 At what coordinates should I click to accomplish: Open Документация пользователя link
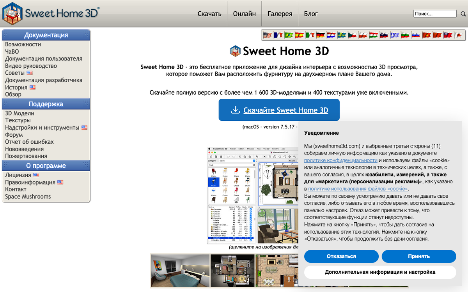[x=44, y=58]
